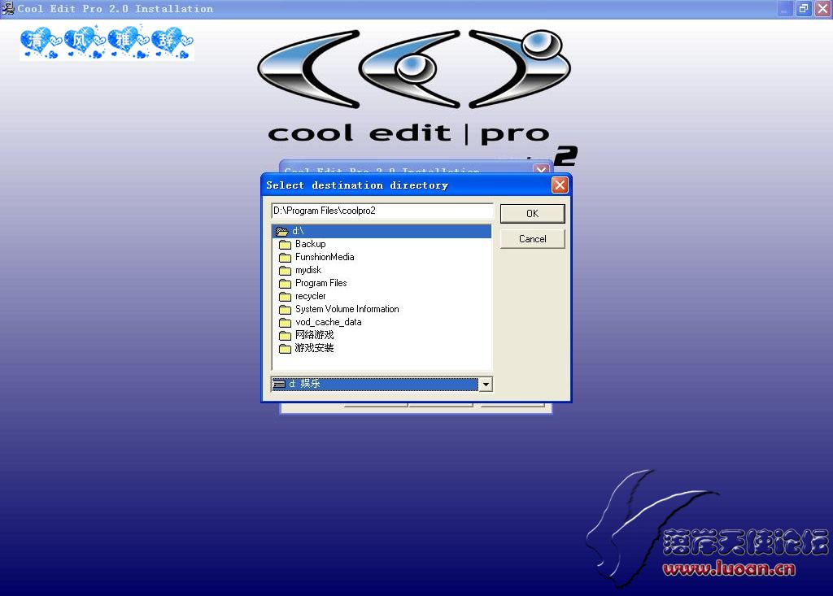Restore down the main installation window
The width and height of the screenshot is (833, 596).
(804, 8)
